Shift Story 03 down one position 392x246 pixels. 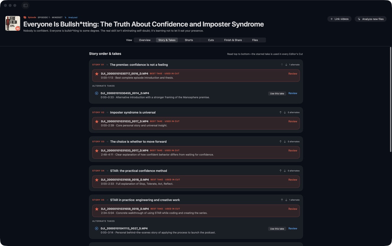tap(285, 142)
